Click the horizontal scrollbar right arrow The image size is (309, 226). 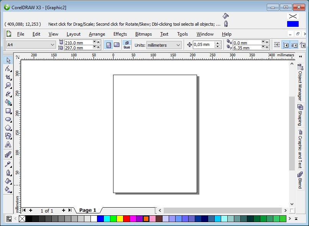point(285,210)
